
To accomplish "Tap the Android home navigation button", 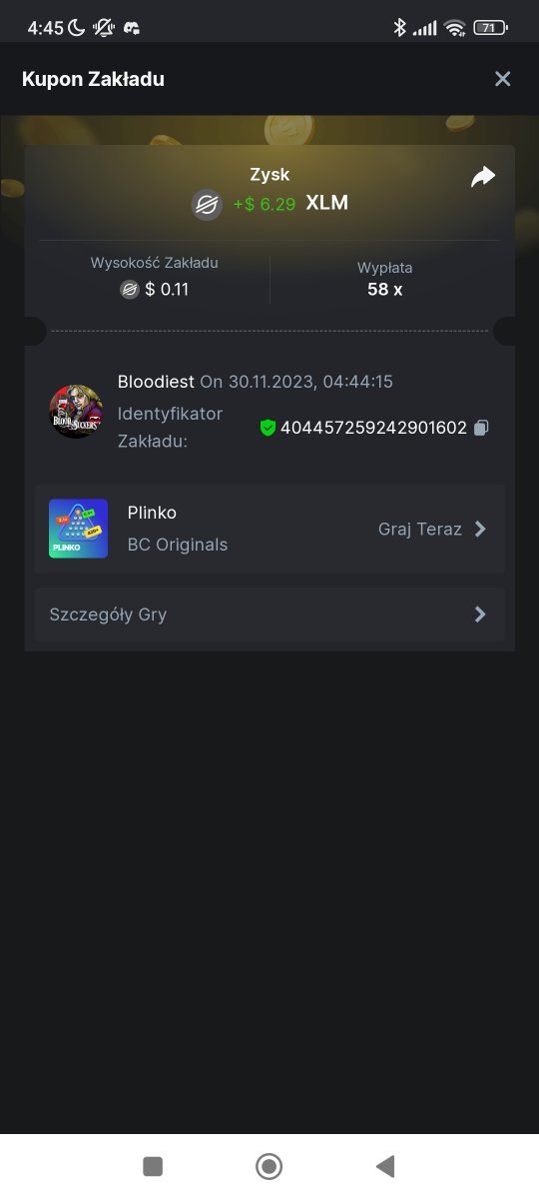I will pyautogui.click(x=269, y=1166).
